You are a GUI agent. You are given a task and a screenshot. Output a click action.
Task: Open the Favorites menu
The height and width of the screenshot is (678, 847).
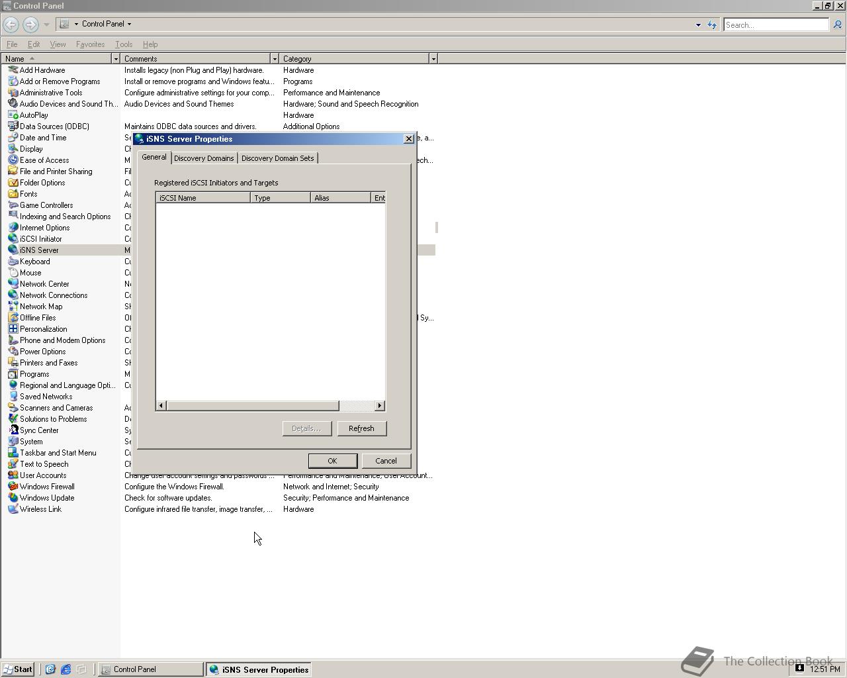(90, 44)
